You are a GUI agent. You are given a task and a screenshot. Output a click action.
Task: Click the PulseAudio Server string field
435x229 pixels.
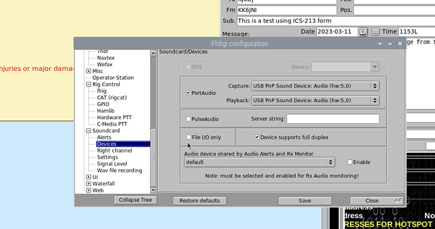[333, 119]
